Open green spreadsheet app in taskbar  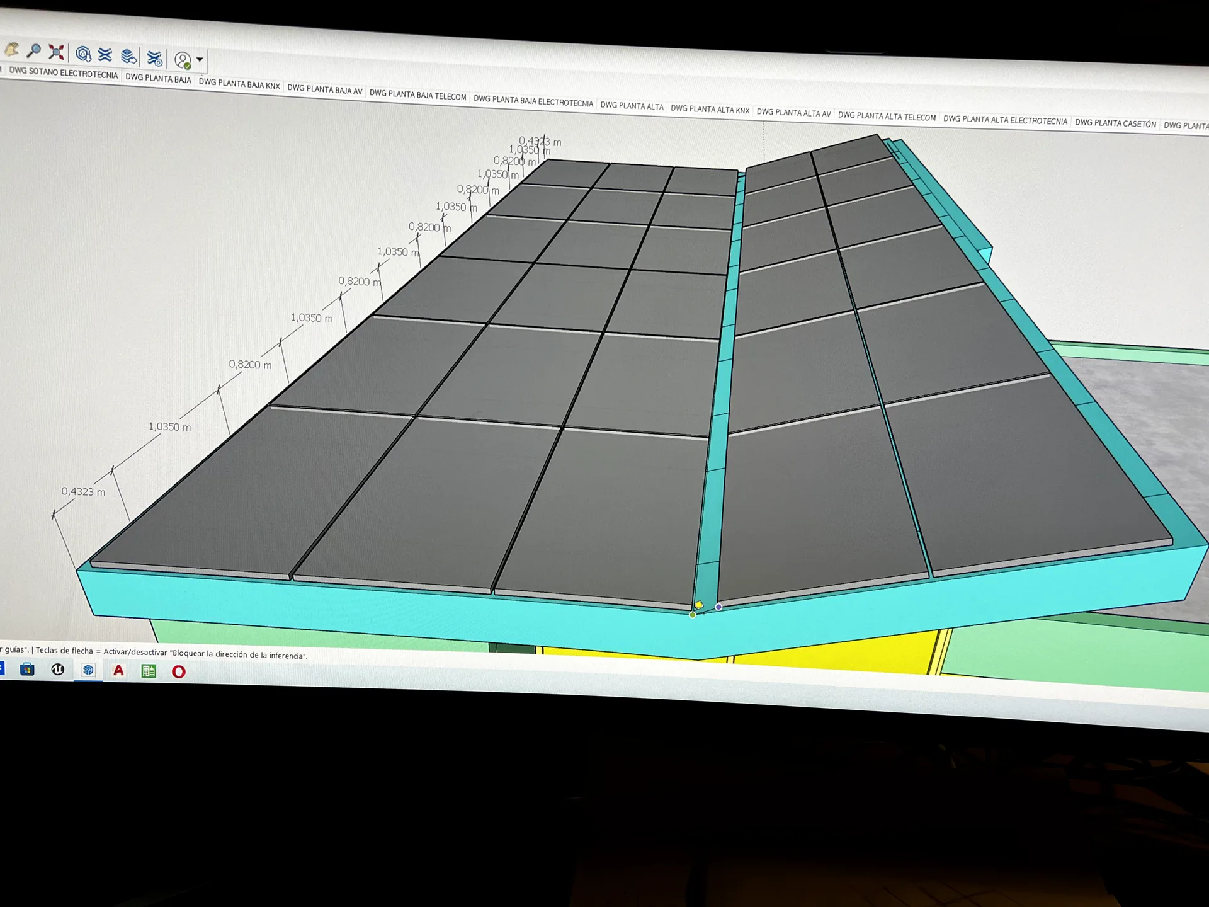(149, 671)
